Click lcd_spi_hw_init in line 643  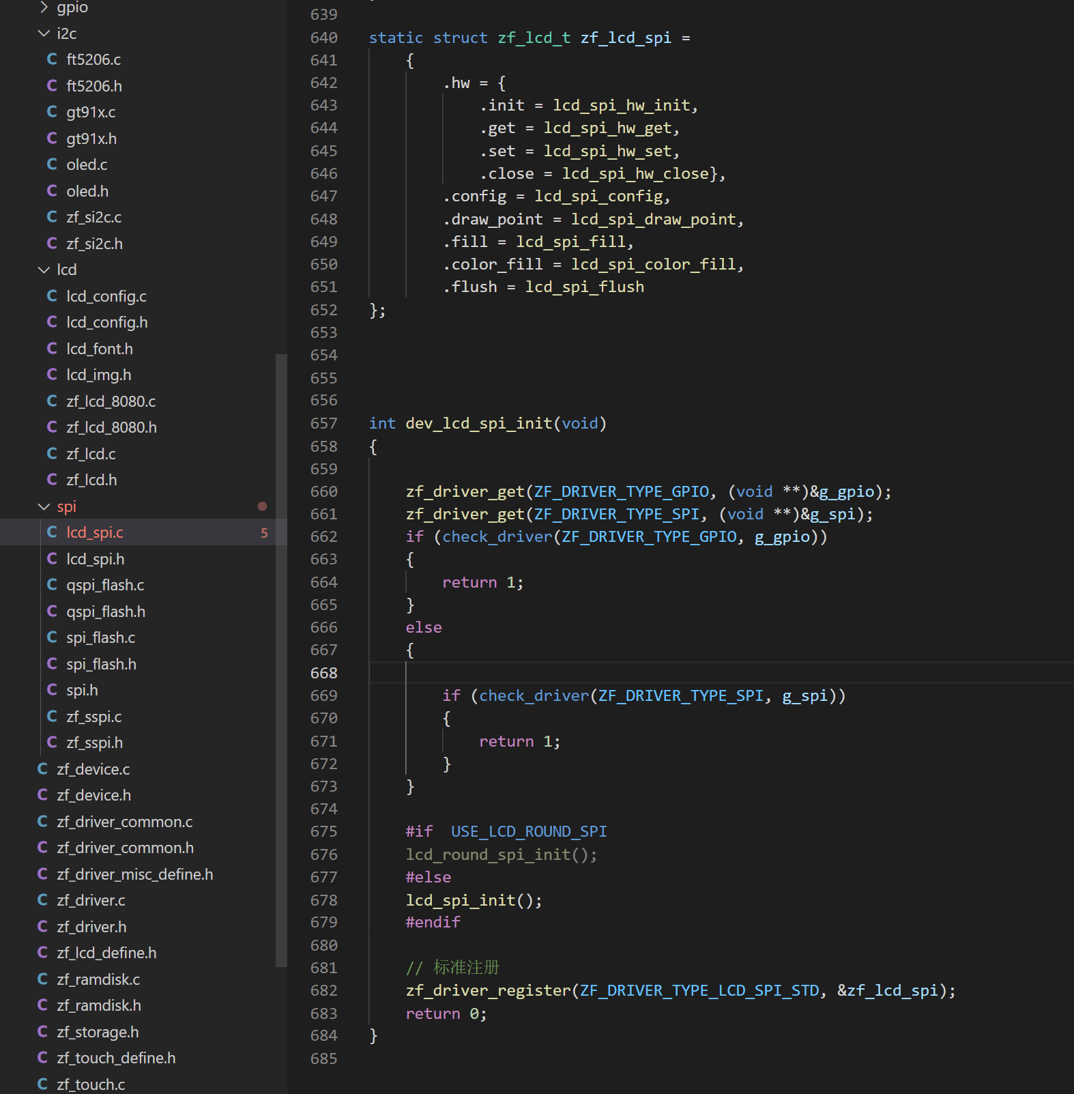click(621, 105)
